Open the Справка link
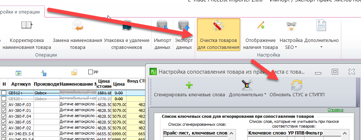This screenshot has height=140, width=361. (335, 110)
